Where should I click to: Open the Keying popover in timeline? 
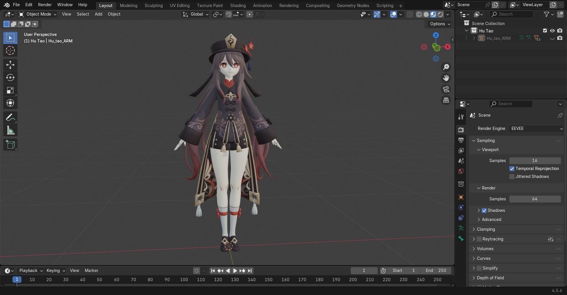coord(56,271)
